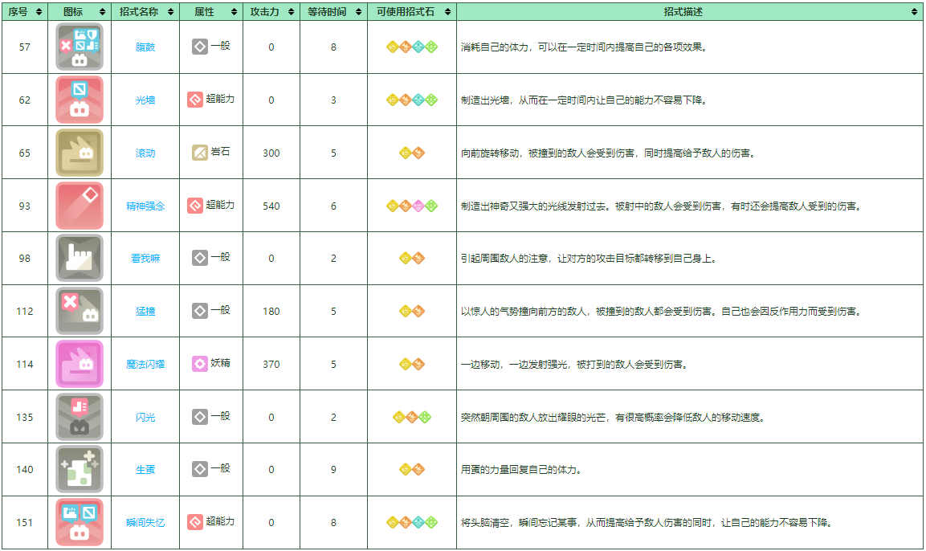Click the 精神强念 red beam icon
The image size is (926, 551).
(x=79, y=205)
